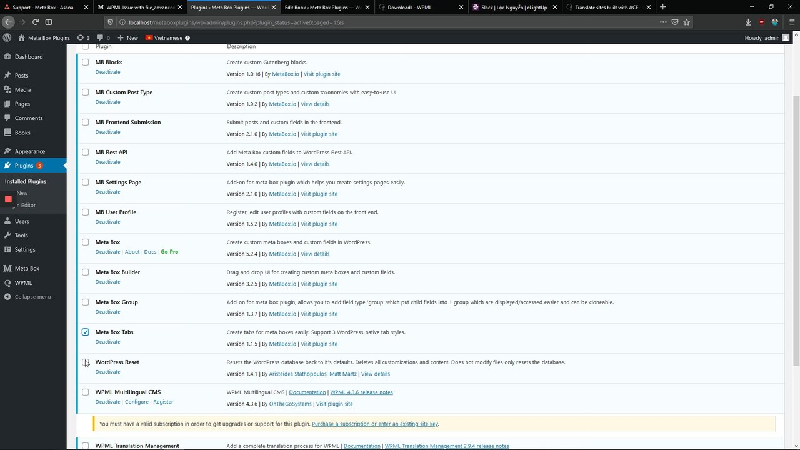The width and height of the screenshot is (800, 450).
Task: Open Howdy, admin account menu
Action: point(767,37)
